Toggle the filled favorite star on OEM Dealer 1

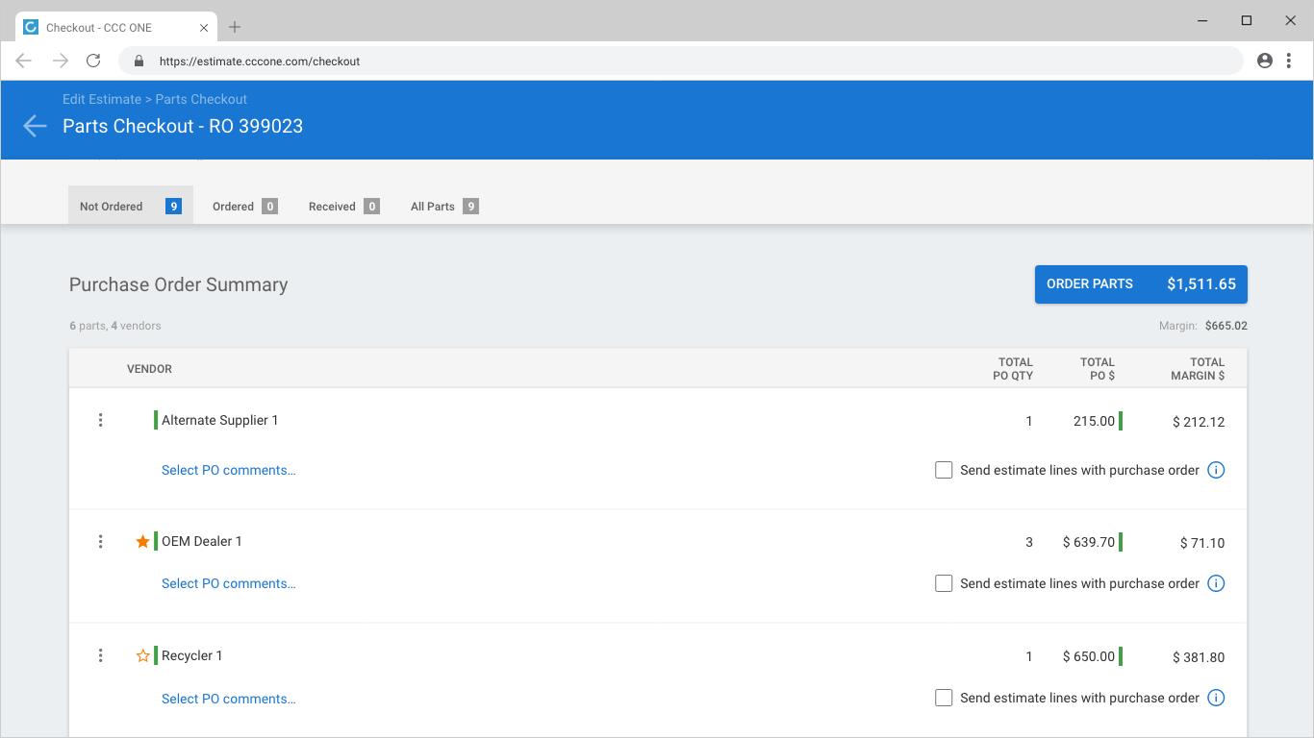(x=143, y=542)
